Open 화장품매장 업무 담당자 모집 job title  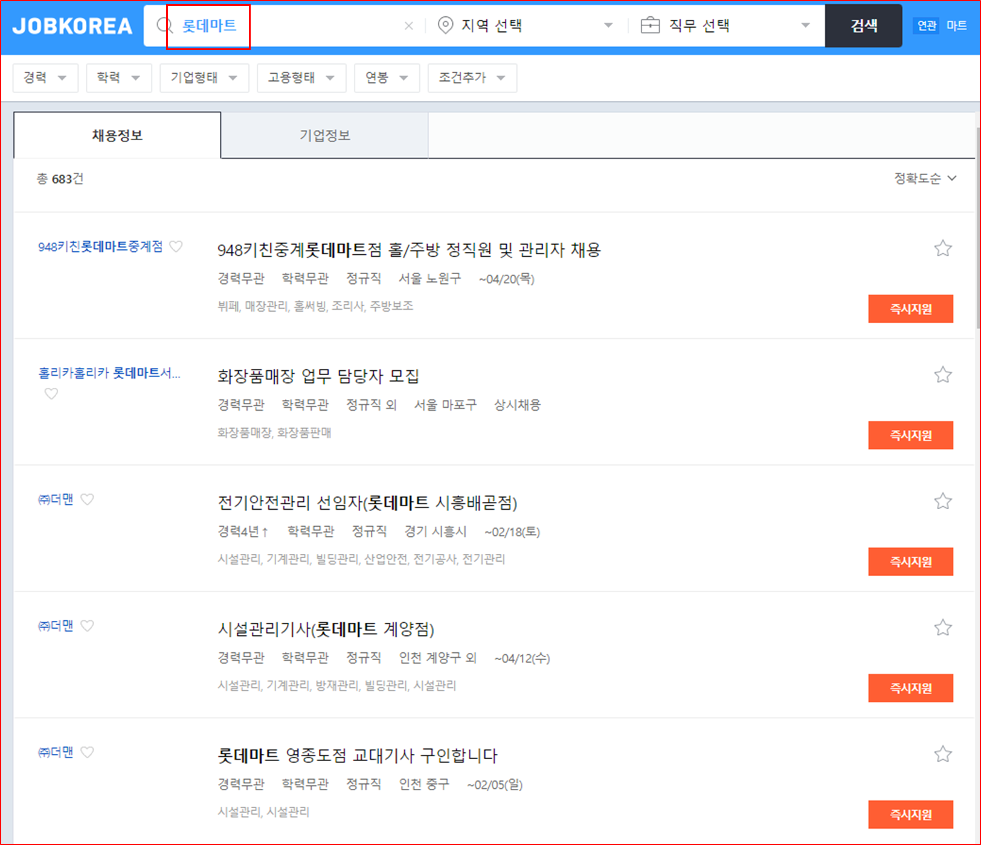[x=318, y=376]
